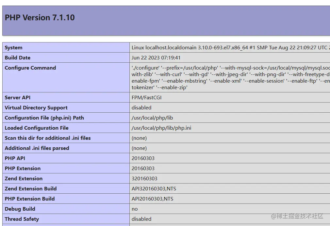Select the Linux localhost.localdomain system value
The image size is (330, 226).
231,48
